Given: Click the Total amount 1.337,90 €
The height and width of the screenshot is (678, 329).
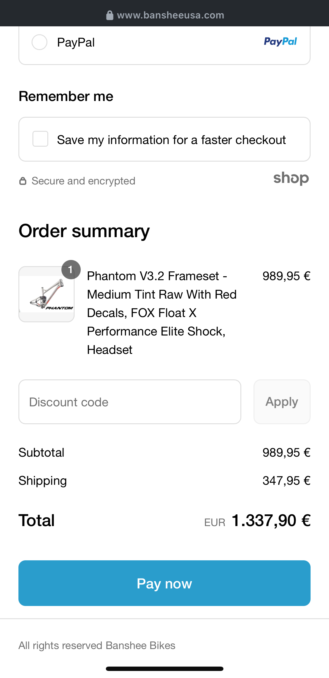Looking at the screenshot, I should click(x=271, y=521).
